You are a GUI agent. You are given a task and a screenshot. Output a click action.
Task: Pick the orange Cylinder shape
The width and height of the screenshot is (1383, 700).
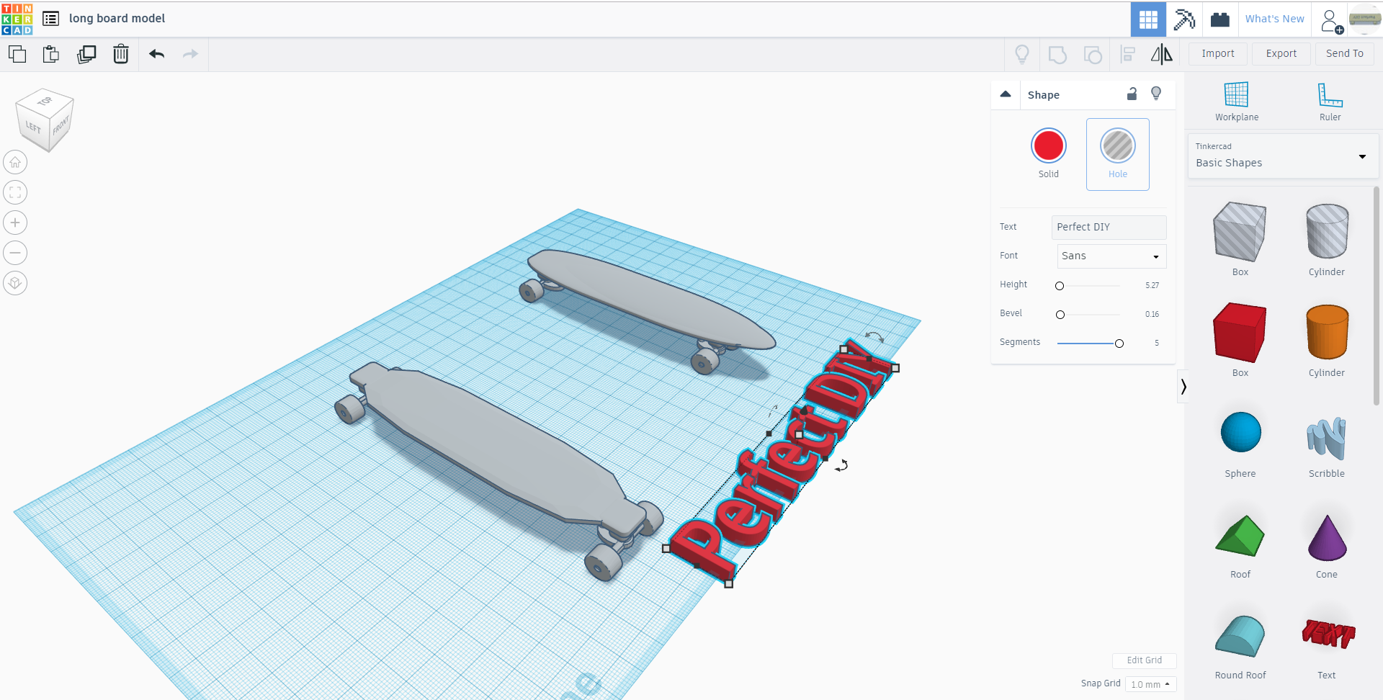click(x=1327, y=332)
